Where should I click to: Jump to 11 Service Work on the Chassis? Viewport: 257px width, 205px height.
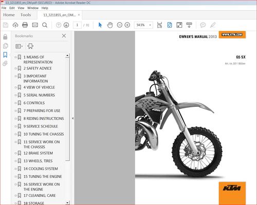click(42, 144)
